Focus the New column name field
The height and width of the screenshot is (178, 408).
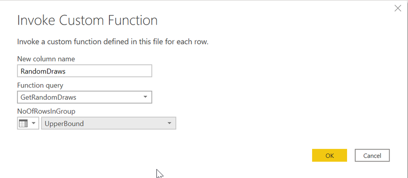click(x=85, y=71)
